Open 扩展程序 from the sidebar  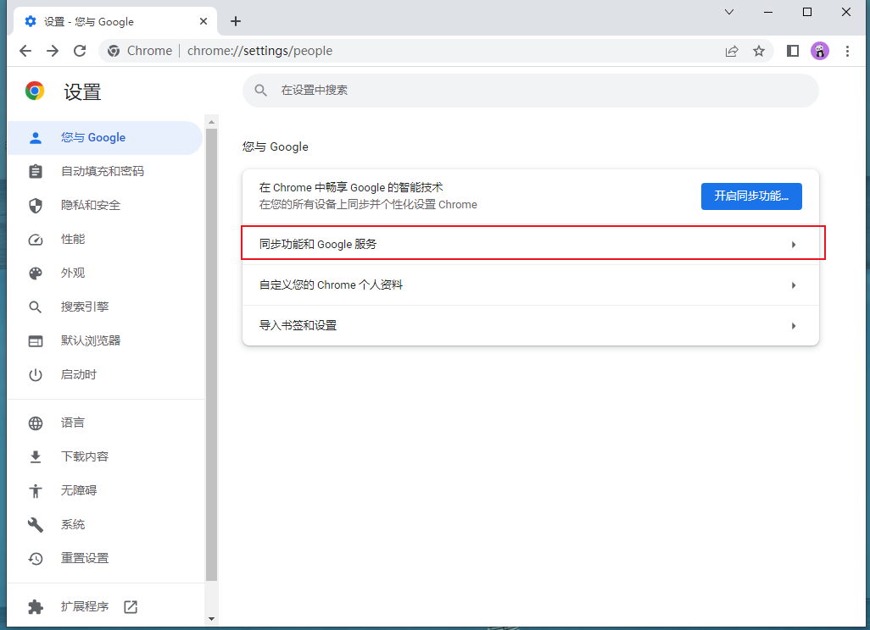105,607
